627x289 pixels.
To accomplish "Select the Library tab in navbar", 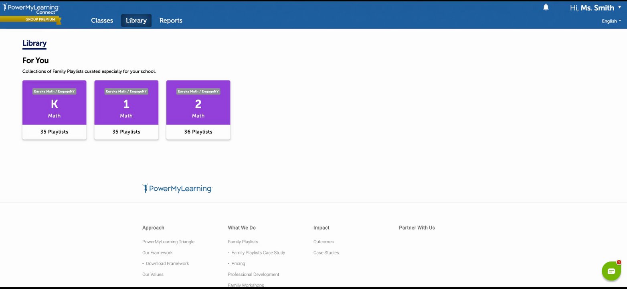I will point(136,20).
